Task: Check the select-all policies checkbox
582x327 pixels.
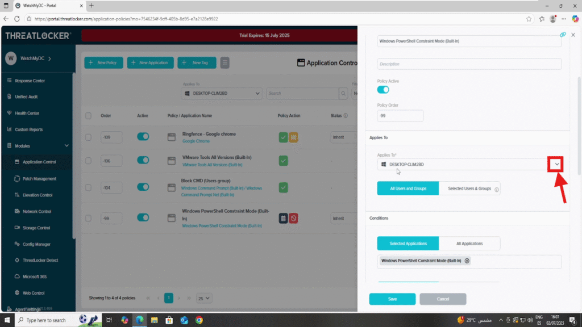Action: pyautogui.click(x=88, y=116)
